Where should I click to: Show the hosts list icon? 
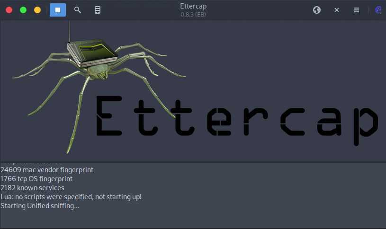pos(98,10)
